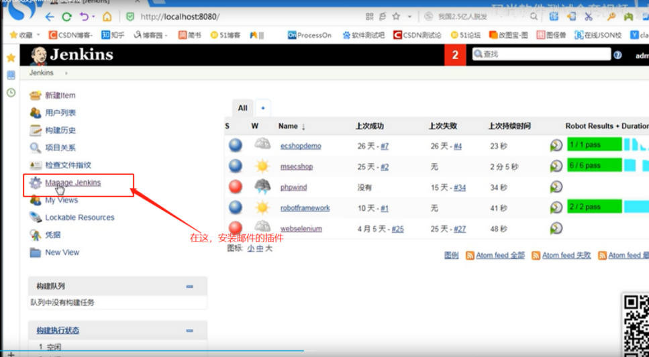Click the browser home icon
The width and height of the screenshot is (649, 357).
click(x=107, y=17)
